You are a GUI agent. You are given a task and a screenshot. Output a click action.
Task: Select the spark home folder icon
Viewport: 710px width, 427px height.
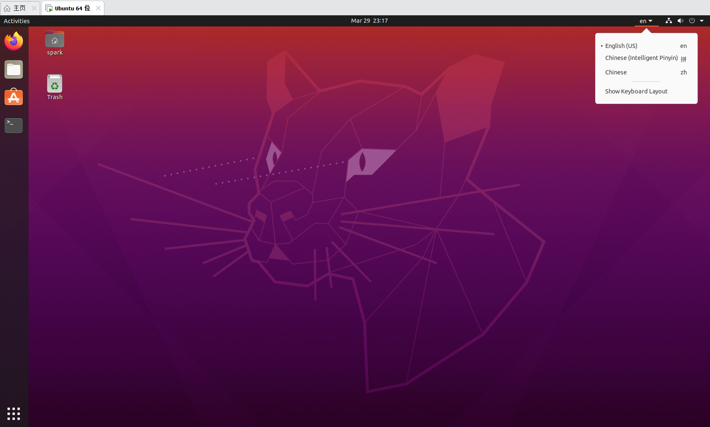click(x=55, y=43)
